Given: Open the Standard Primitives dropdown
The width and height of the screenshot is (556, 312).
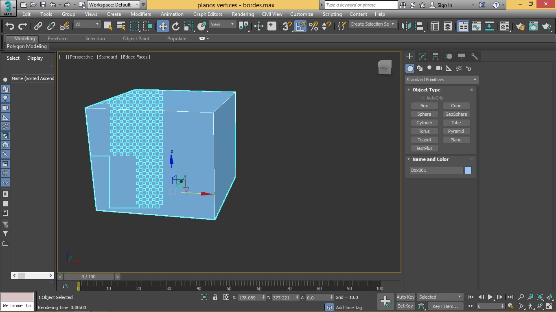Looking at the screenshot, I should point(442,80).
